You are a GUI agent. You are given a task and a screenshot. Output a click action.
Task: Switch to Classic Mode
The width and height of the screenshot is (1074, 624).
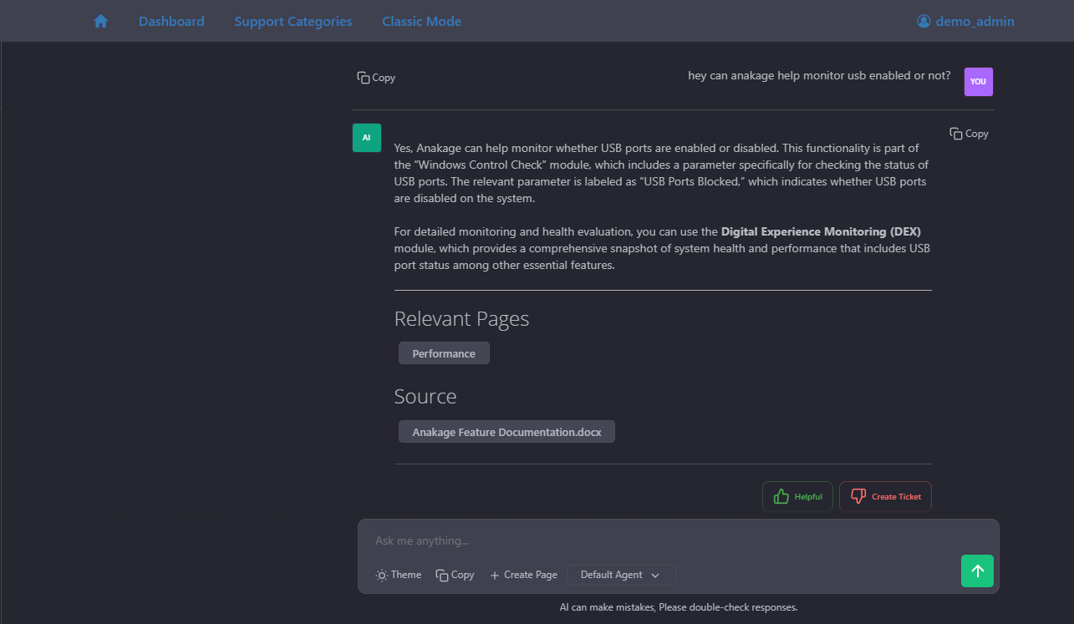point(421,22)
